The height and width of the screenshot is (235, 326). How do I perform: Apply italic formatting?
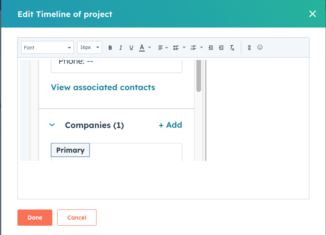tap(120, 47)
